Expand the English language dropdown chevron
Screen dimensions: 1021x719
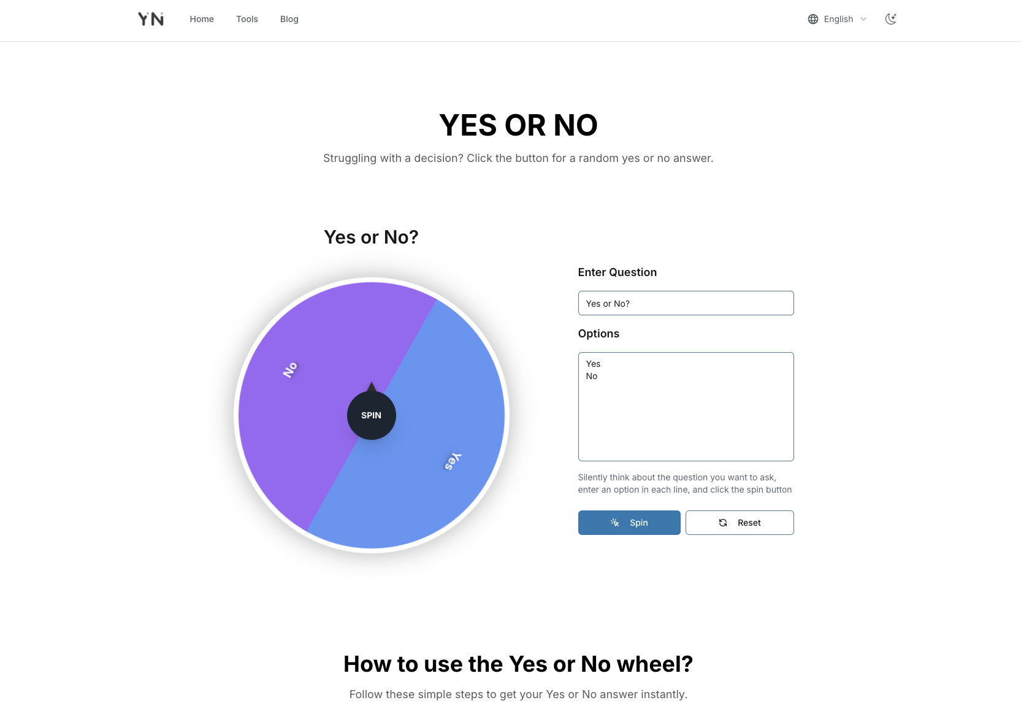(x=863, y=19)
